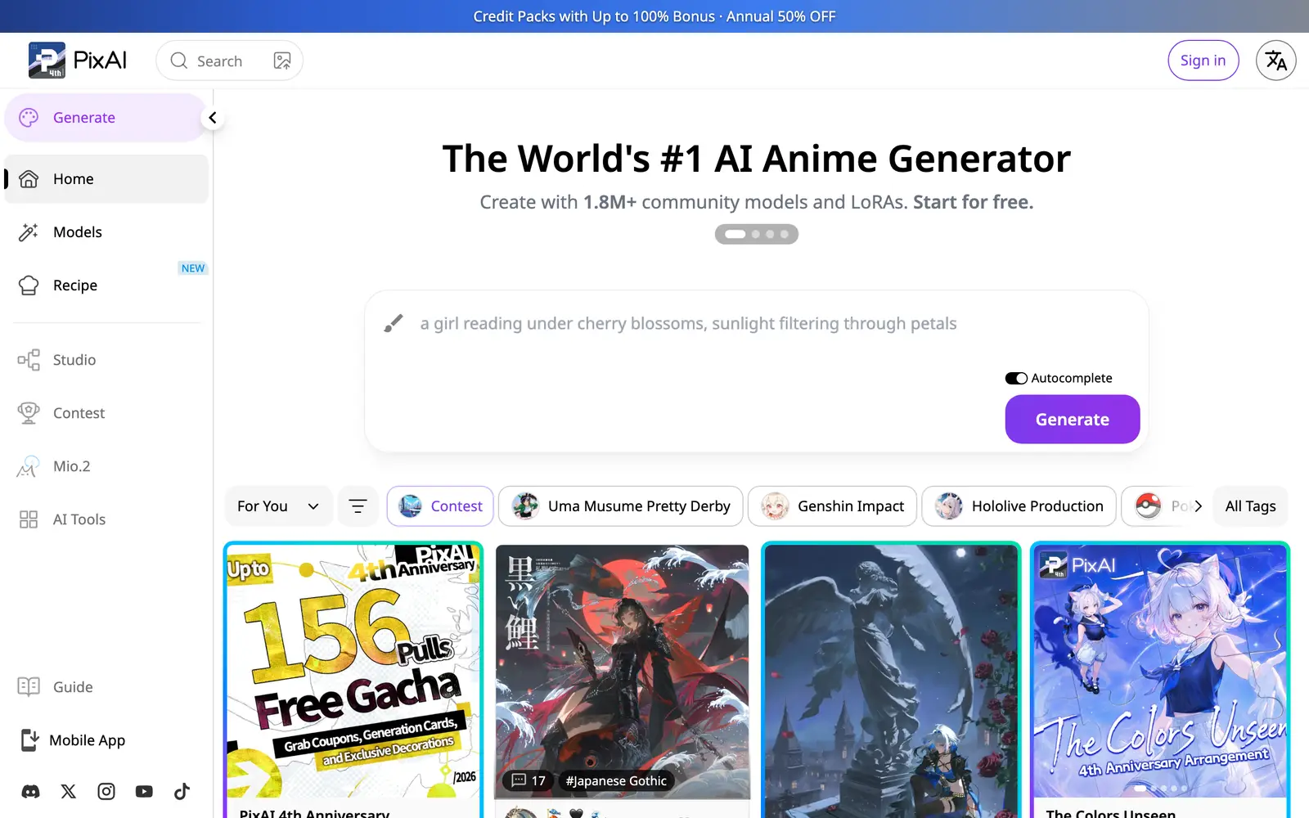Screen dimensions: 1309x818
Task: Click the search magnifier icon
Action: point(178,61)
